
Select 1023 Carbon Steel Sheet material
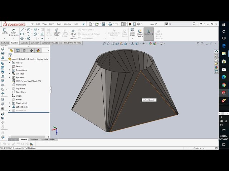click(28, 81)
